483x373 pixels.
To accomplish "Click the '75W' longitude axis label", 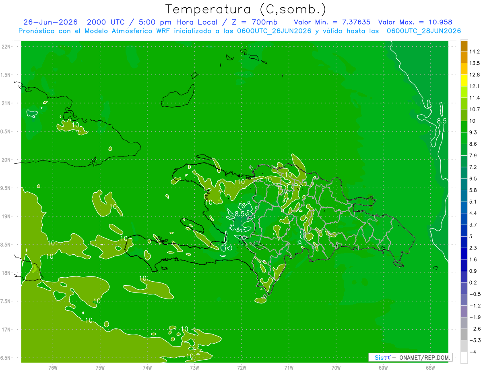I will click(x=100, y=367).
